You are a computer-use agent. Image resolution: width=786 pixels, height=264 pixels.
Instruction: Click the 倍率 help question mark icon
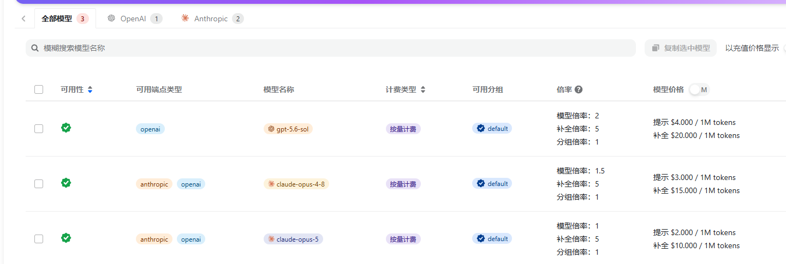click(x=579, y=89)
